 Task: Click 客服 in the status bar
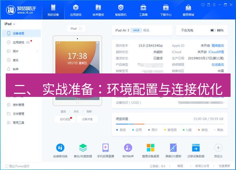click(x=180, y=166)
